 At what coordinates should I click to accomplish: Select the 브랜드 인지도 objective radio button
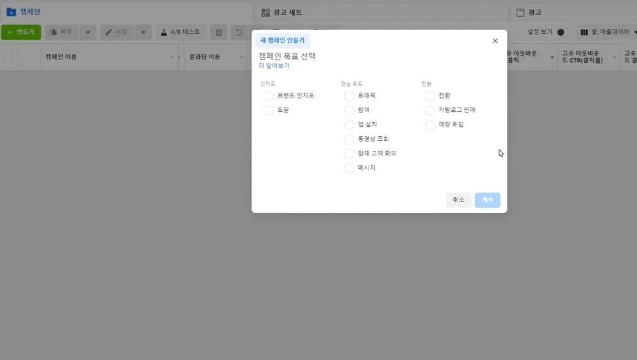(x=268, y=96)
